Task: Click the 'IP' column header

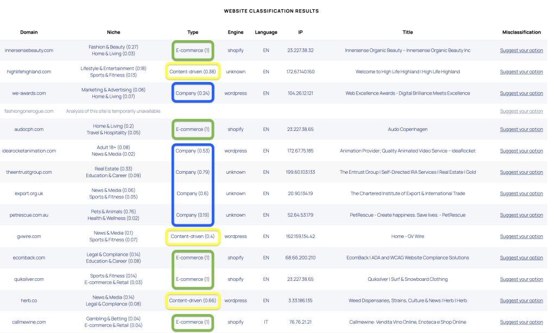Action: 300,32
